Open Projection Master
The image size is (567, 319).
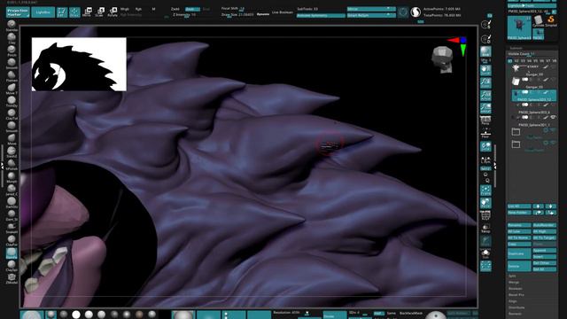[18, 12]
